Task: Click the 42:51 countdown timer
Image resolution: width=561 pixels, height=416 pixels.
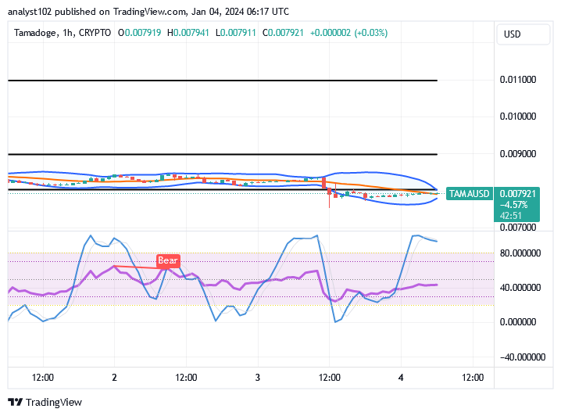Action: point(510,216)
